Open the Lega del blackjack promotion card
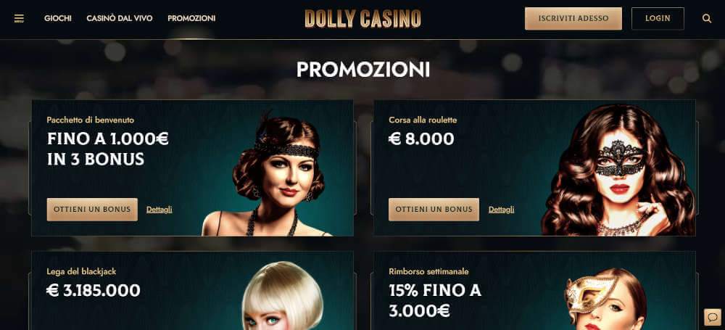 click(192, 291)
